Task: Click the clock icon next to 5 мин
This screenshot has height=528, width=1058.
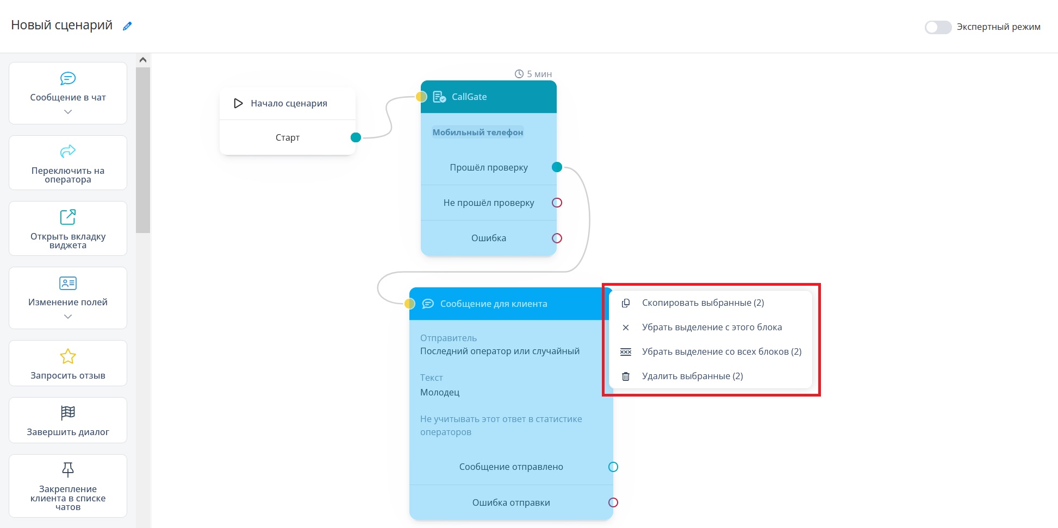Action: click(519, 74)
